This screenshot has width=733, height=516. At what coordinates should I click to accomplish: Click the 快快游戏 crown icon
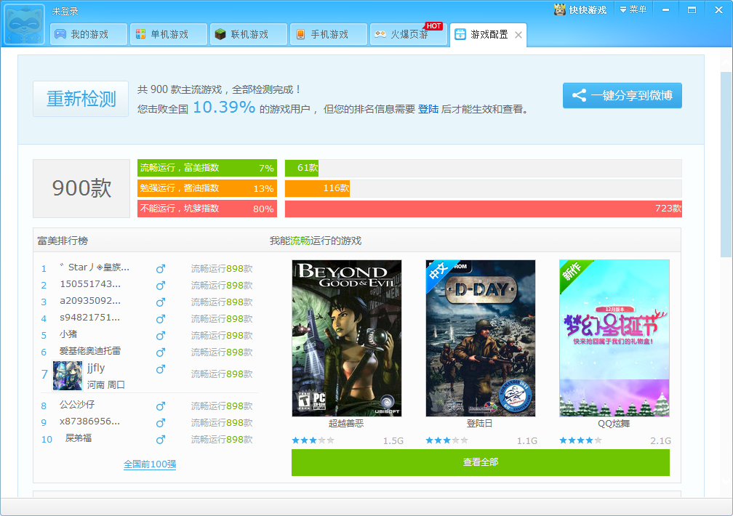coord(560,9)
